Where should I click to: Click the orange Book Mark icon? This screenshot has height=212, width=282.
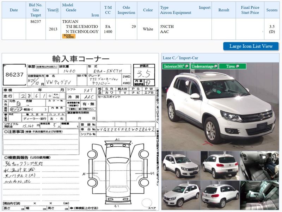(69, 36)
